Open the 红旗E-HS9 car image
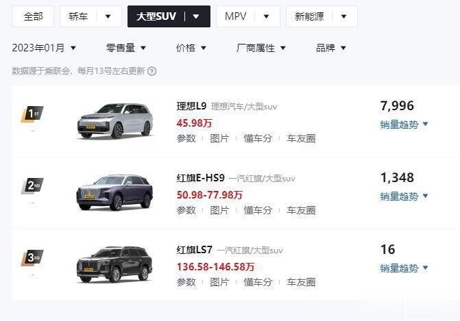The height and width of the screenshot is (321, 460). coord(114,192)
